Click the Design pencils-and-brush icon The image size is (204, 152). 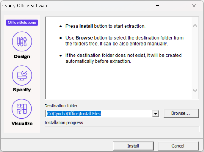click(x=22, y=42)
